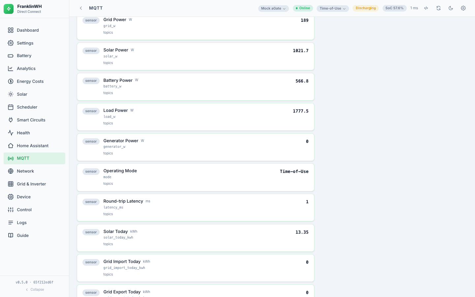Click topics link under Grid Import Today
475x297 pixels.
coord(108,275)
